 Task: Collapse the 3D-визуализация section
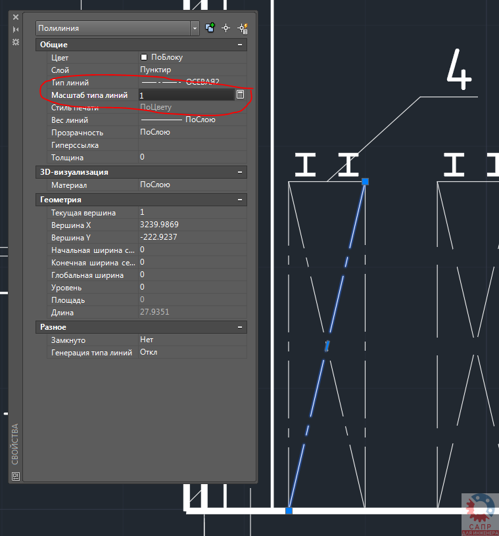[240, 172]
